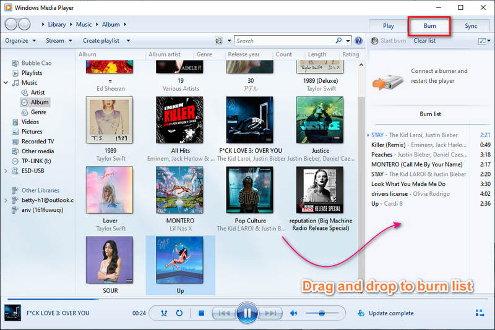This screenshot has width=495, height=330.
Task: Select the All Hits album cover
Action: [x=179, y=120]
